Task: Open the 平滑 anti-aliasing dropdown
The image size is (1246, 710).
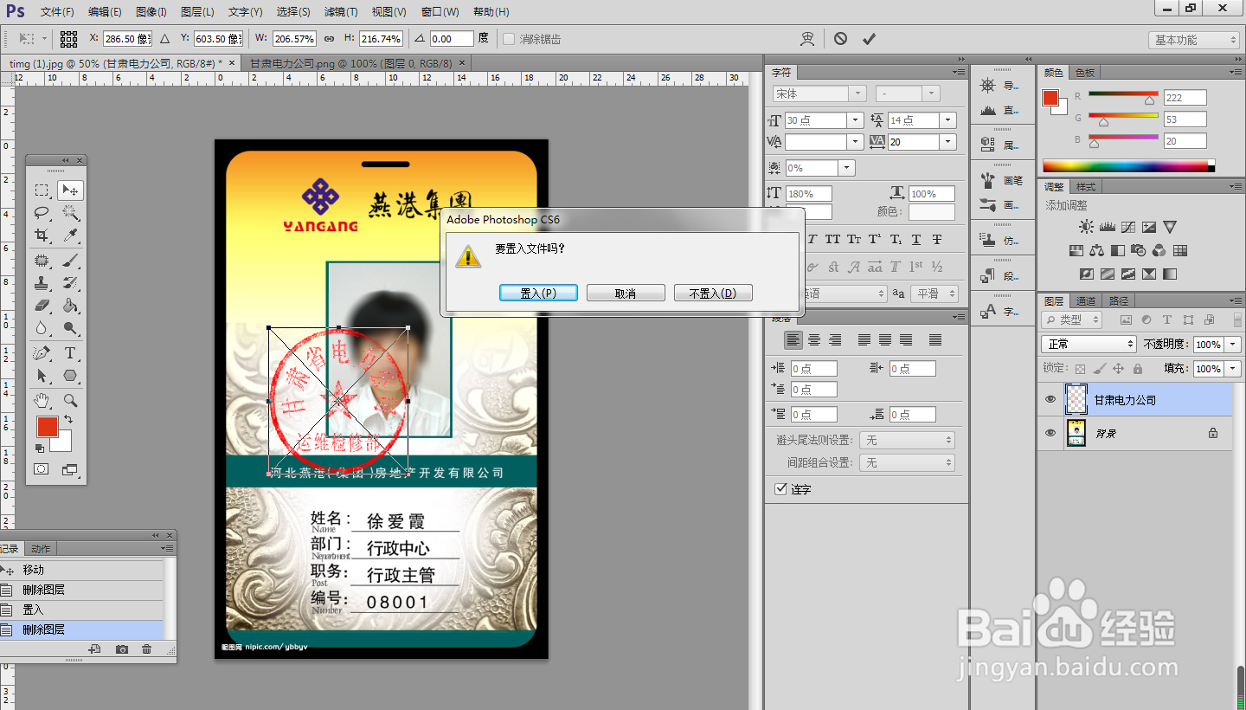Action: point(934,294)
